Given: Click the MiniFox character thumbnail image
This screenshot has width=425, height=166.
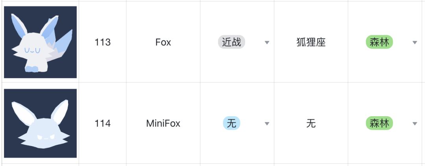Looking at the screenshot, I should pyautogui.click(x=40, y=123).
